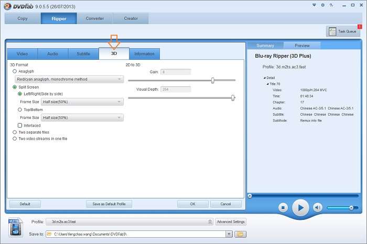Open Frame Size dropdown under Left/Right
367x244 pixels.
[x=82, y=102]
